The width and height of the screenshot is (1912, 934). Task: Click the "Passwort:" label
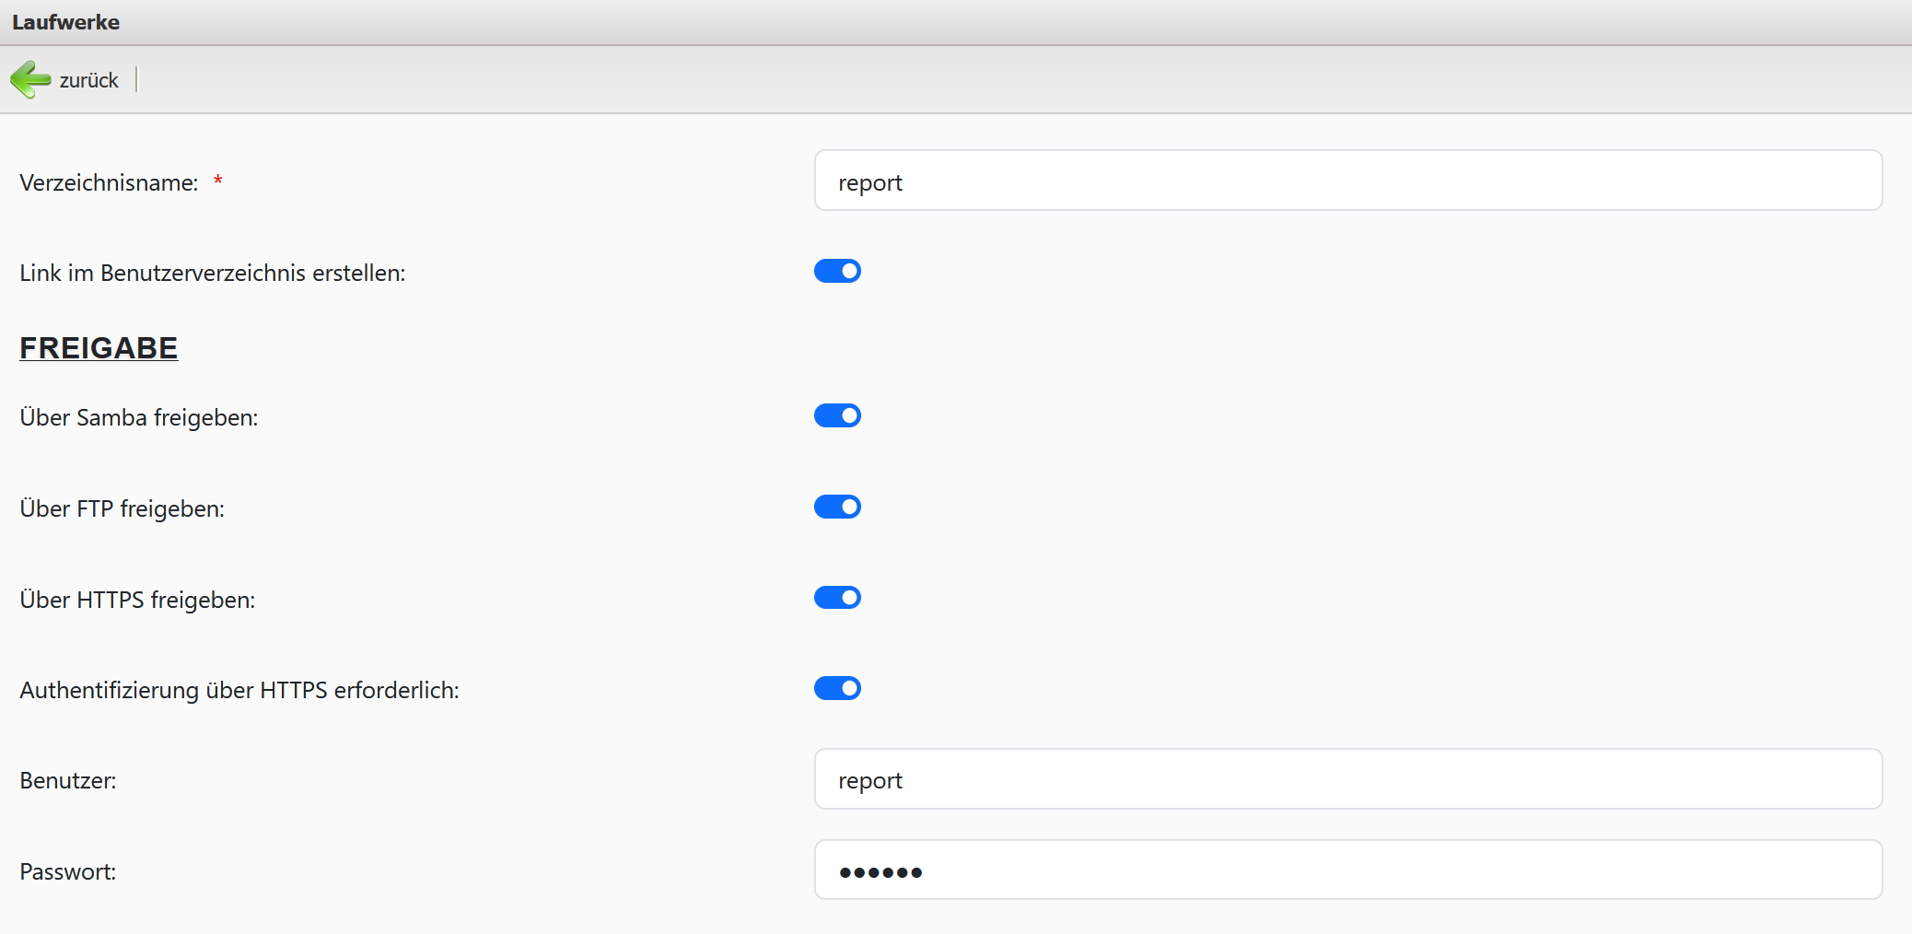click(x=68, y=872)
